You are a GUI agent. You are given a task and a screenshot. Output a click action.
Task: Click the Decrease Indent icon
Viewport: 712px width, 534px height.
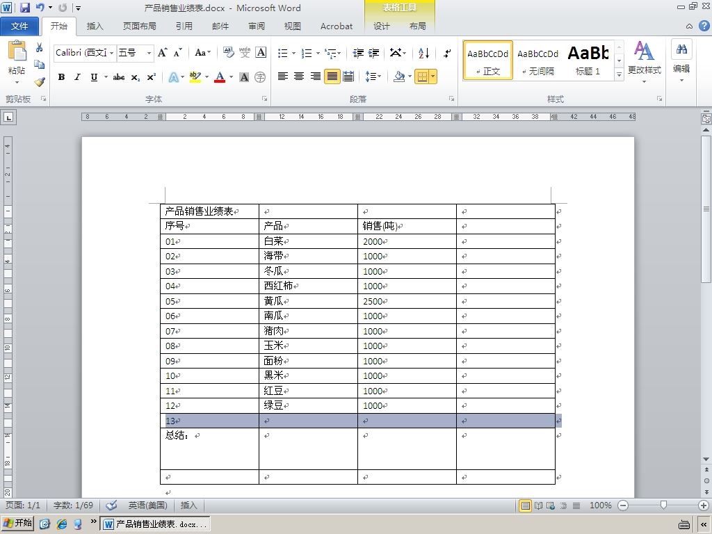coord(358,53)
